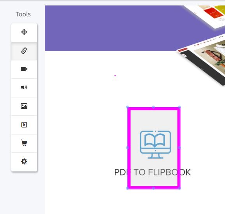
Task: Pick the Audio speaker tool
Action: [24, 87]
